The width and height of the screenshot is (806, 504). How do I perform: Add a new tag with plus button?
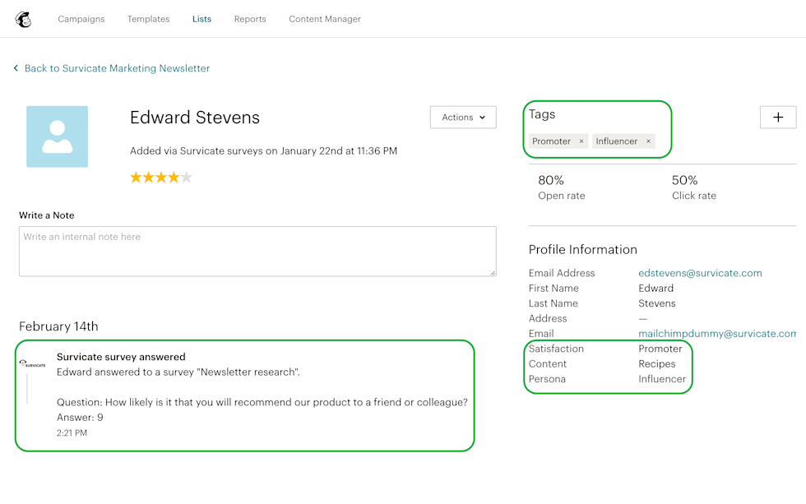777,117
